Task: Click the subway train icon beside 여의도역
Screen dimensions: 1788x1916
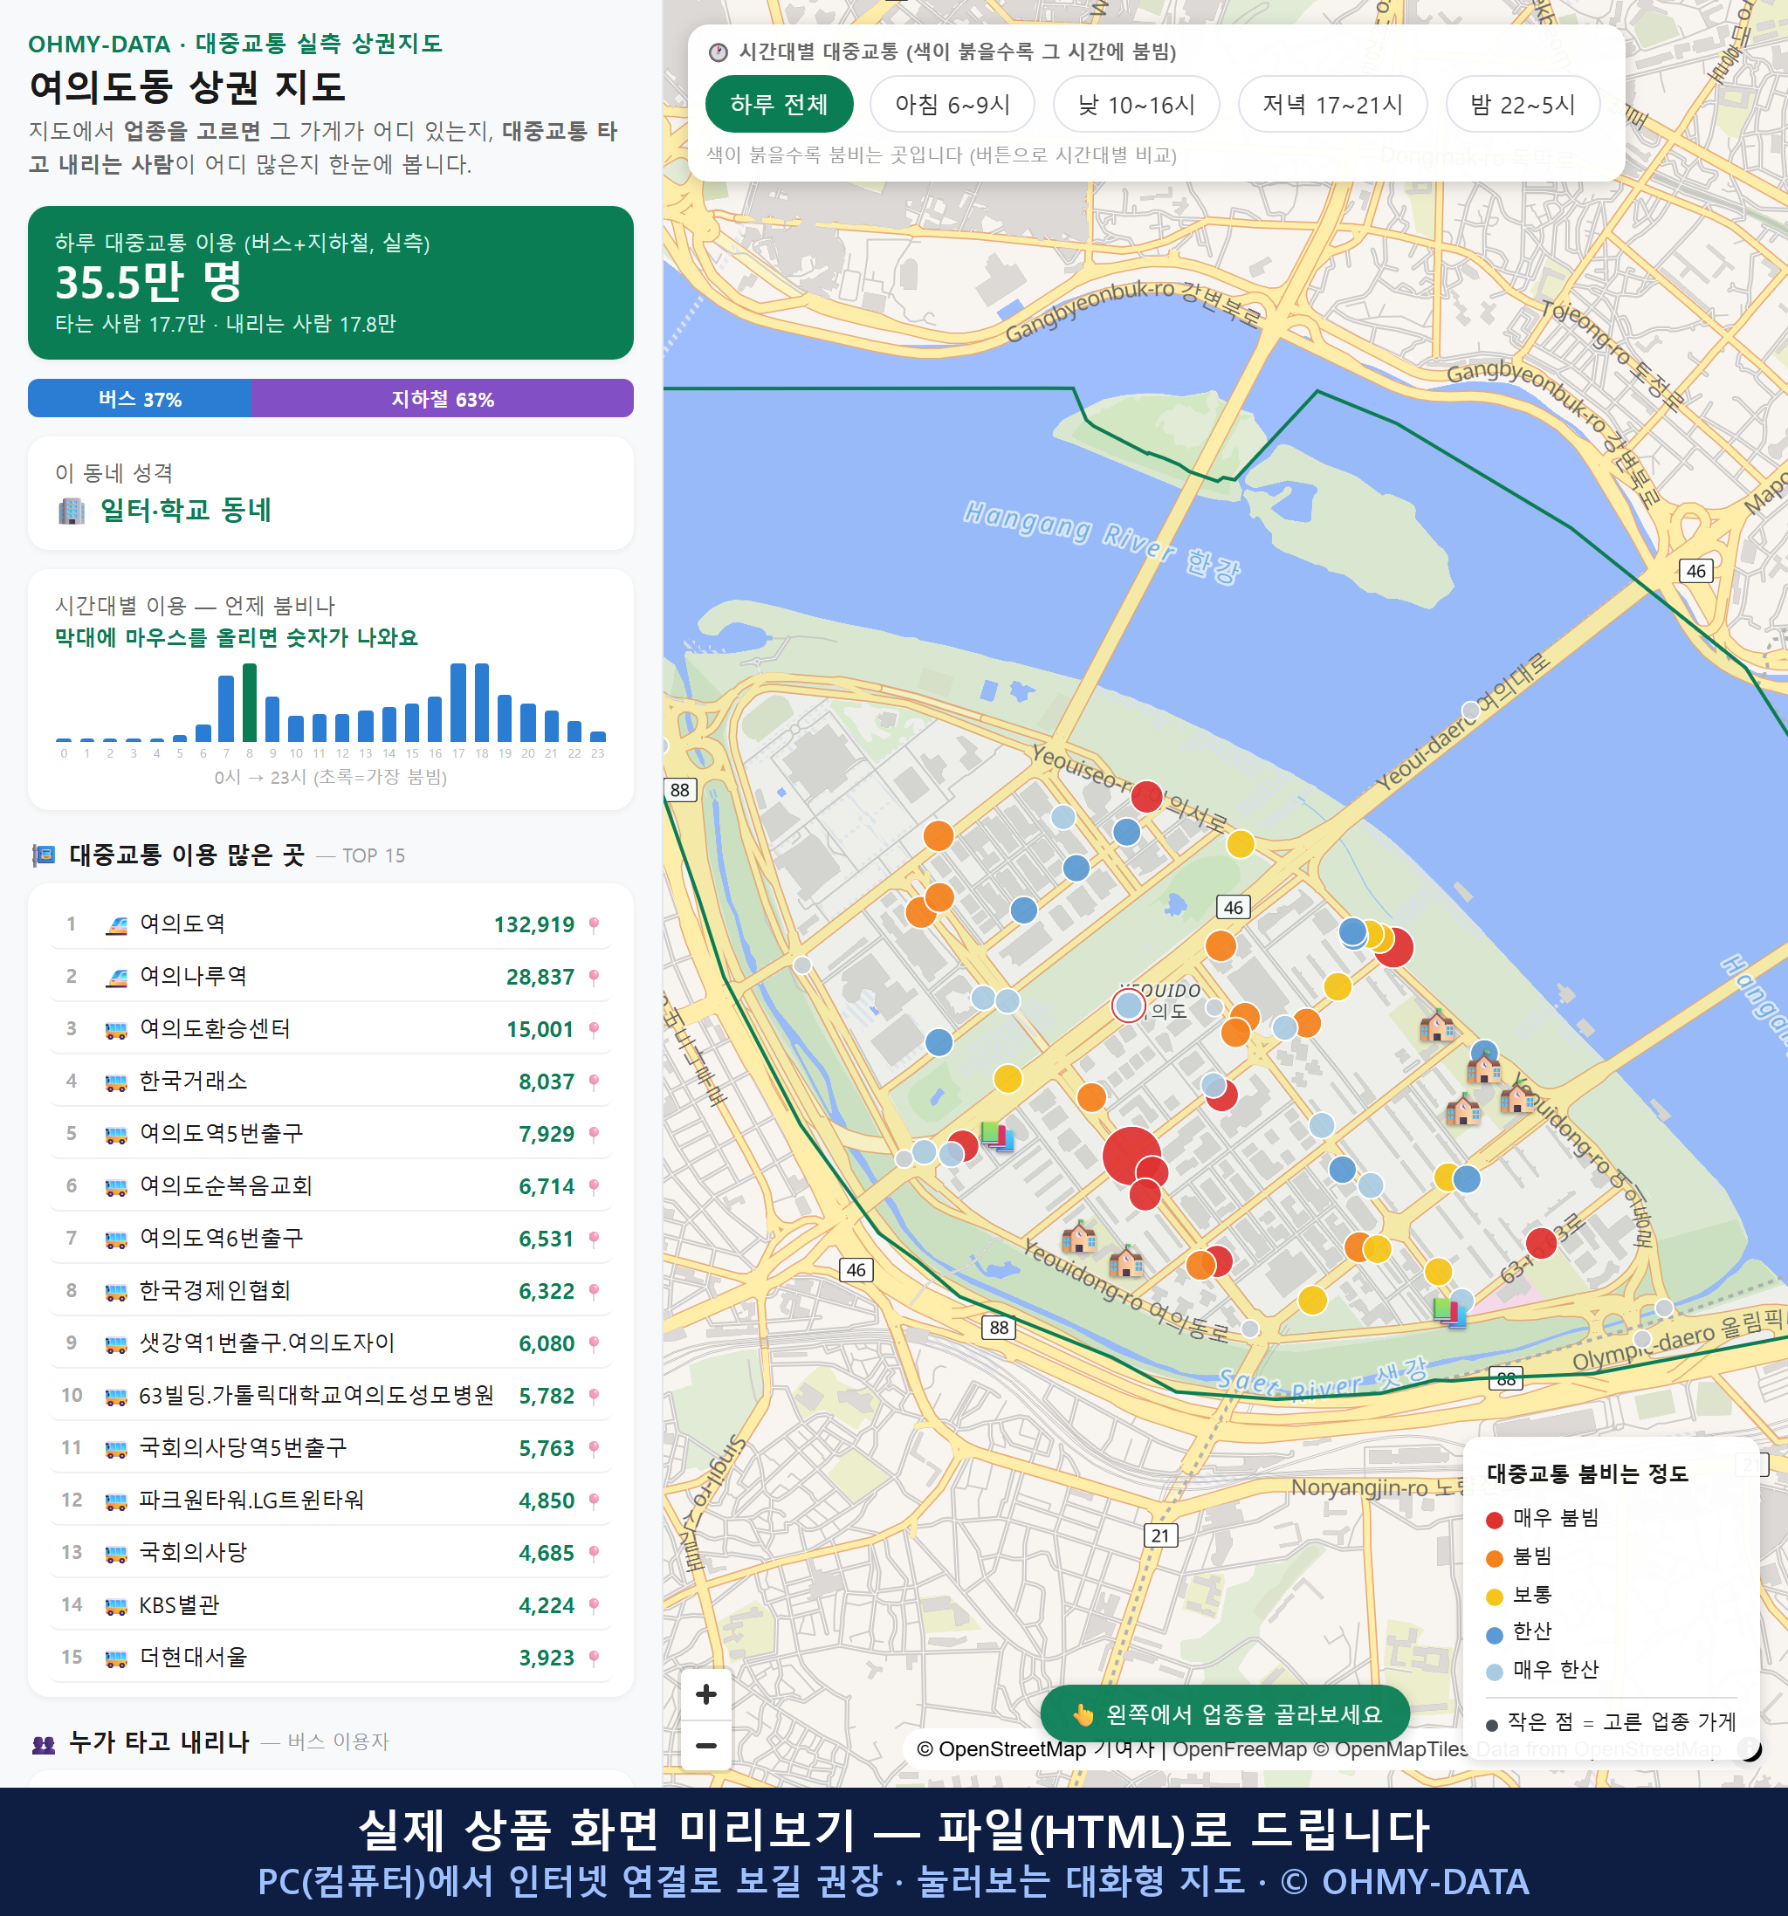Action: click(115, 925)
